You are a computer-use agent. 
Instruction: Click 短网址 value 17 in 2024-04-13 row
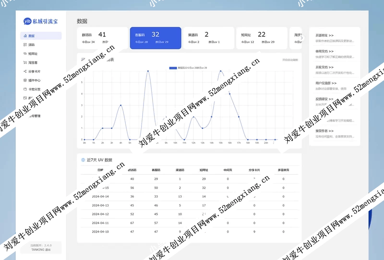[x=204, y=205]
